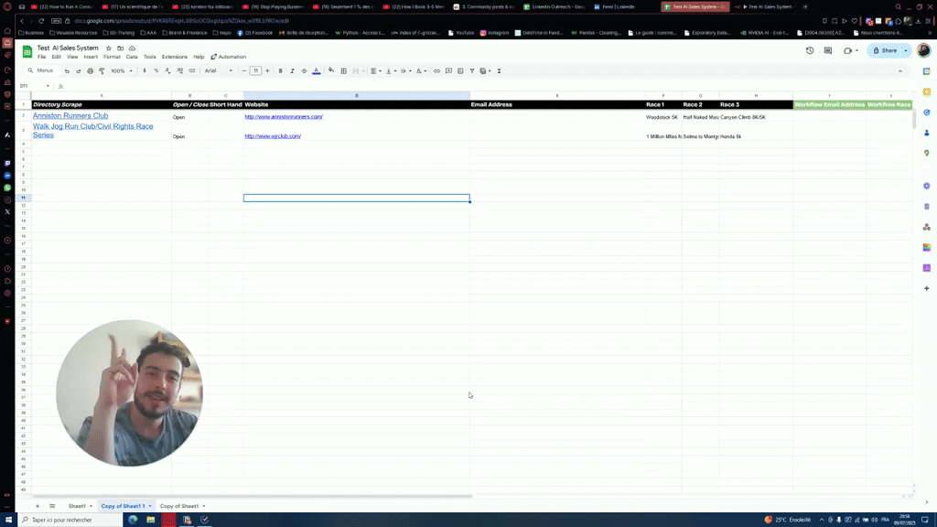Switch to Copy of Sheet1 tab
Image resolution: width=937 pixels, height=527 pixels.
[x=178, y=506]
